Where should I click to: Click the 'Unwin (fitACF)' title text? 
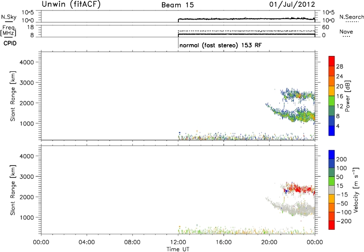click(71, 4)
